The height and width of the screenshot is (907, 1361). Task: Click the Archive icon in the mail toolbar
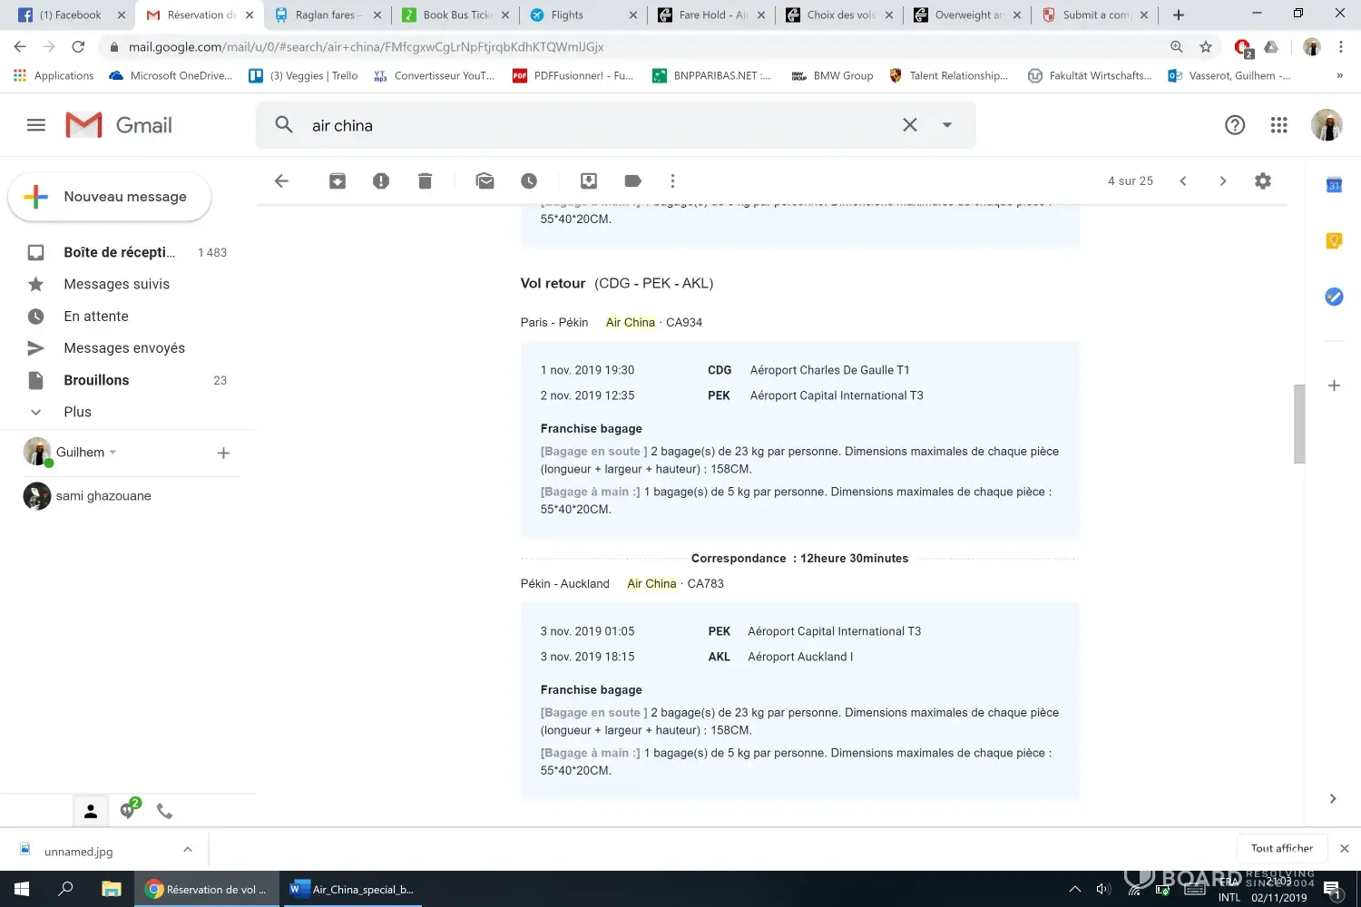point(337,181)
